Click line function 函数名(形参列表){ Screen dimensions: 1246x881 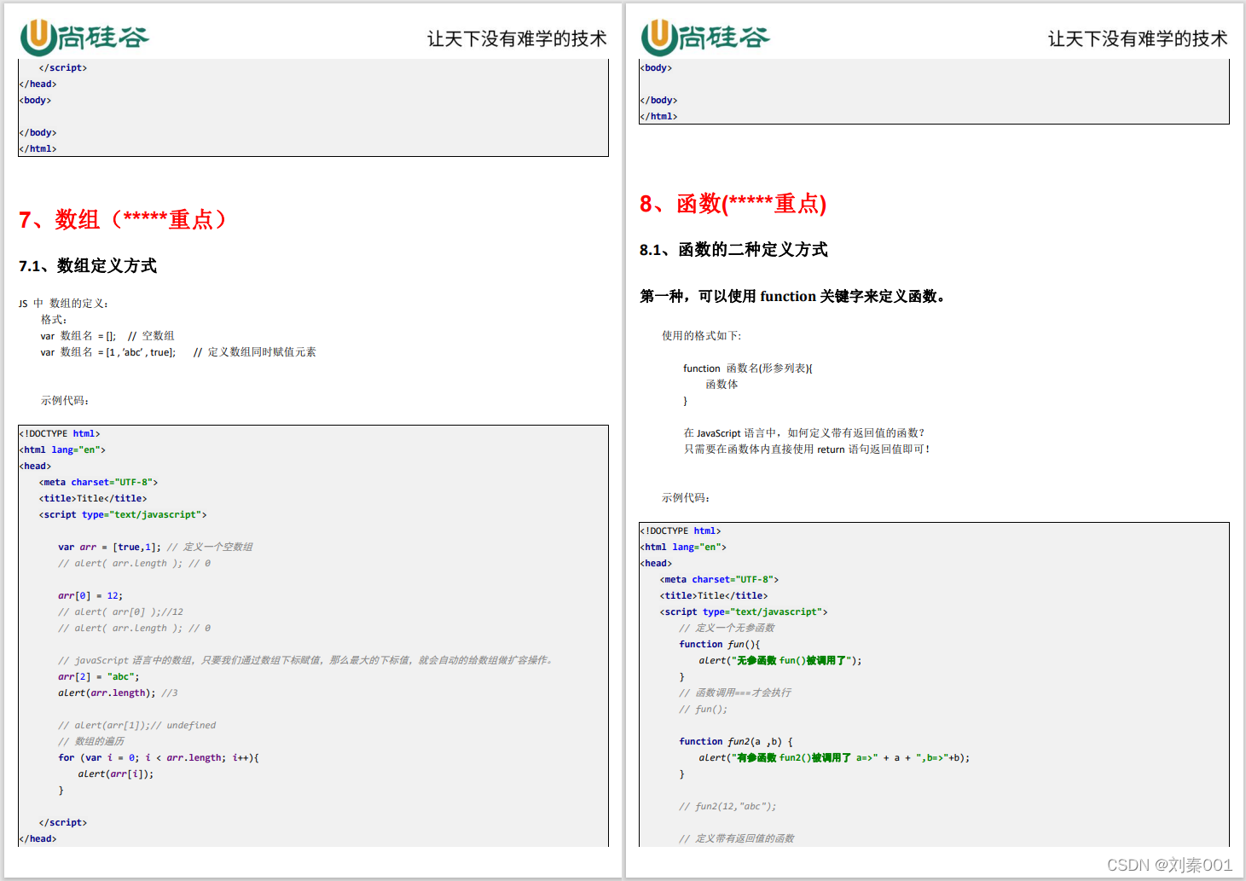pos(748,368)
